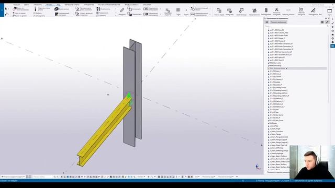This screenshot has width=335, height=188.
Task: Open View properties
Action: point(241,11)
